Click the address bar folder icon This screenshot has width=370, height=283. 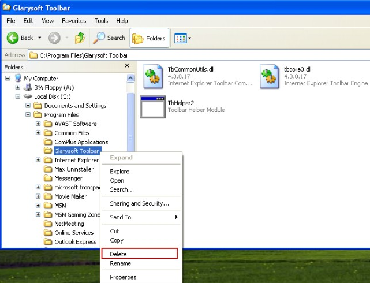point(33,55)
